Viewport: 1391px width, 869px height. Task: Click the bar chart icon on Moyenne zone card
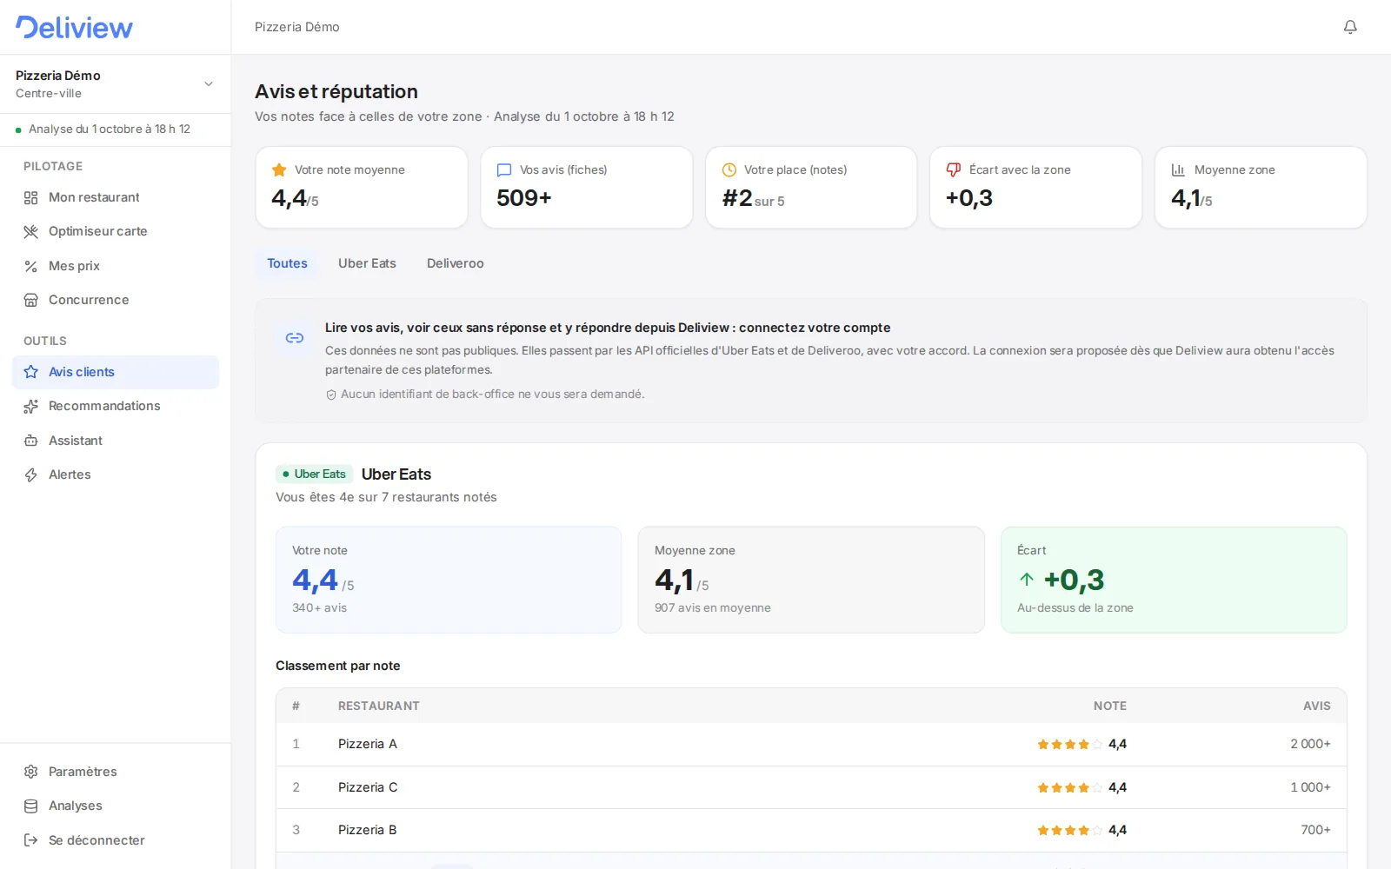(1179, 170)
